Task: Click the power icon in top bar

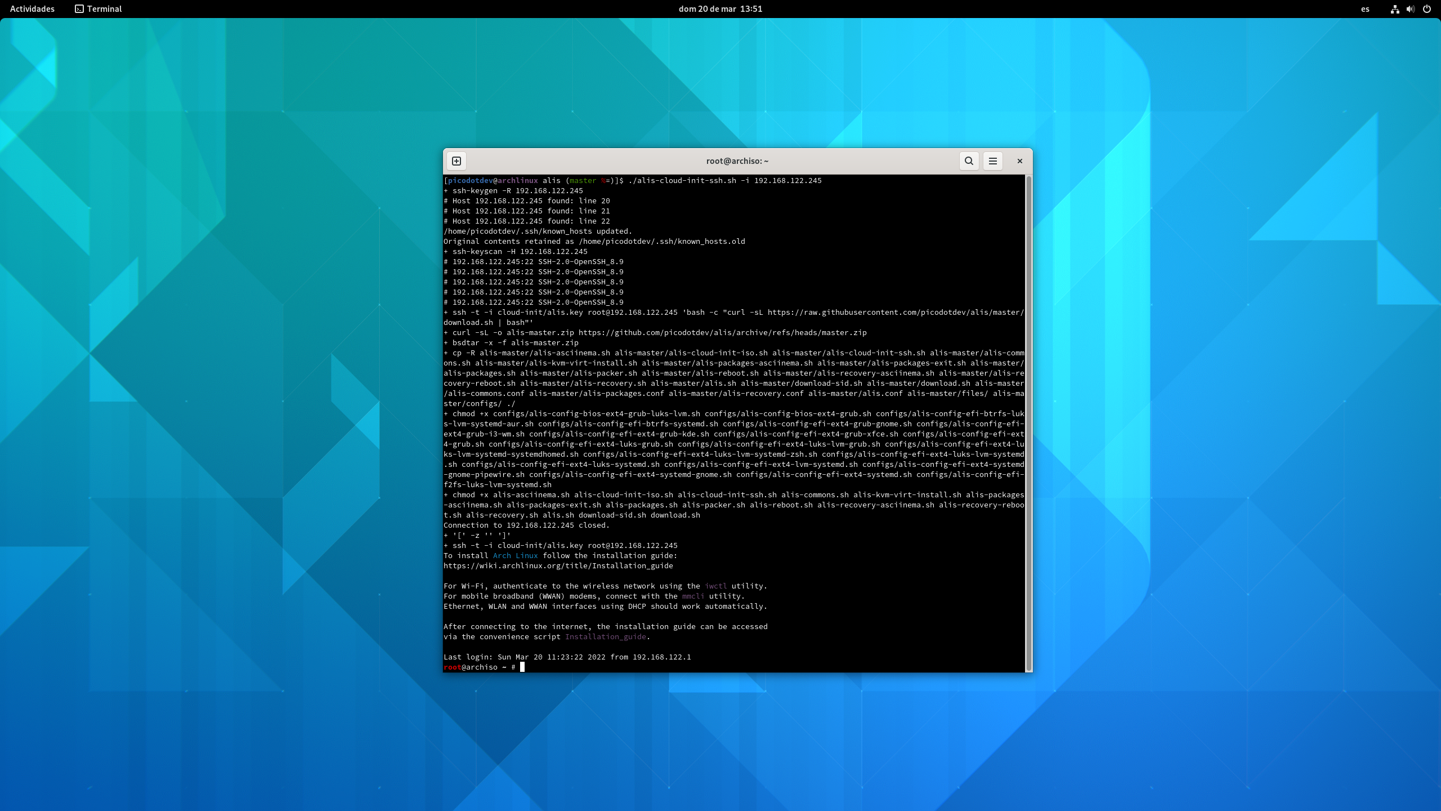Action: [1426, 9]
